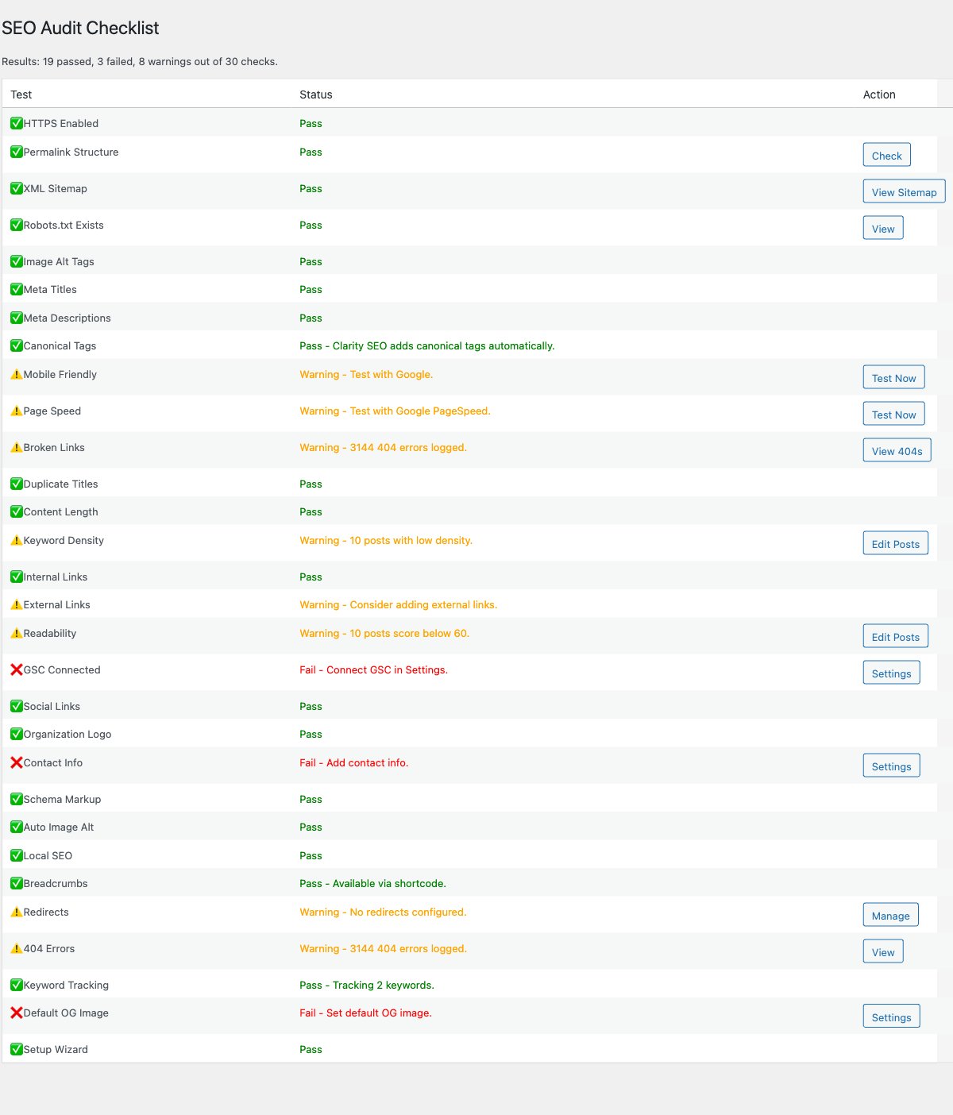
Task: Click the check icon beside Robots.txt Exists
Action: coord(17,225)
